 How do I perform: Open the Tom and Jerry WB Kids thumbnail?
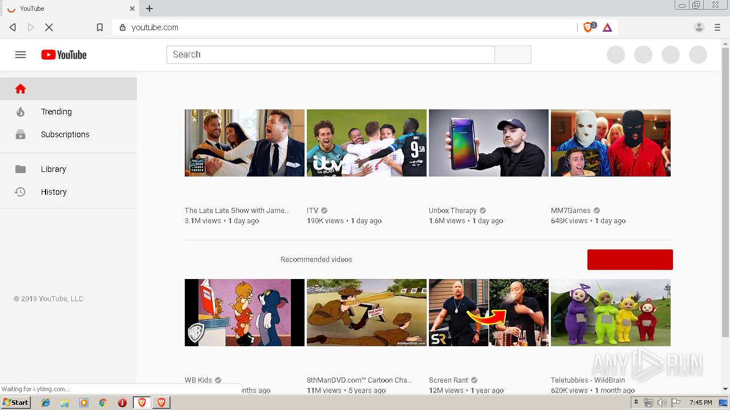[x=245, y=313]
